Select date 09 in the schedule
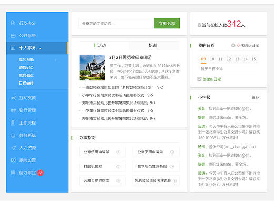This screenshot has height=205, width=274. click(x=203, y=59)
